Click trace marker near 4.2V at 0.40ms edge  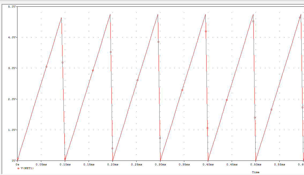pyautogui.click(x=206, y=31)
